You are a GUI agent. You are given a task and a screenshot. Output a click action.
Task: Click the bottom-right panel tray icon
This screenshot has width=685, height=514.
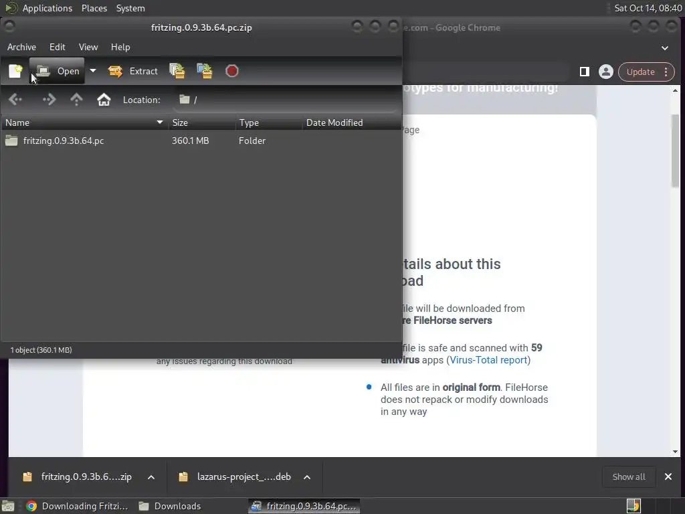tap(633, 506)
